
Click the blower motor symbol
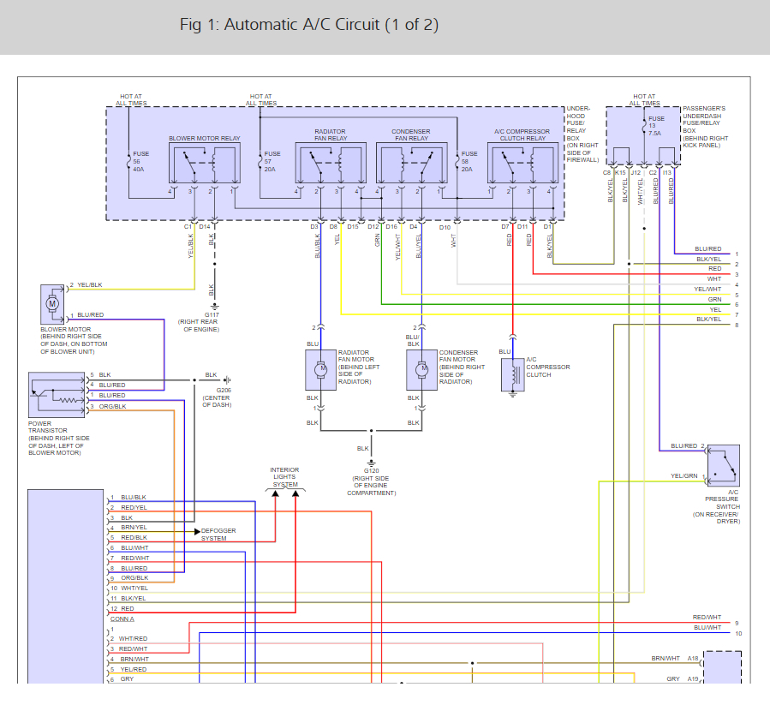(52, 303)
